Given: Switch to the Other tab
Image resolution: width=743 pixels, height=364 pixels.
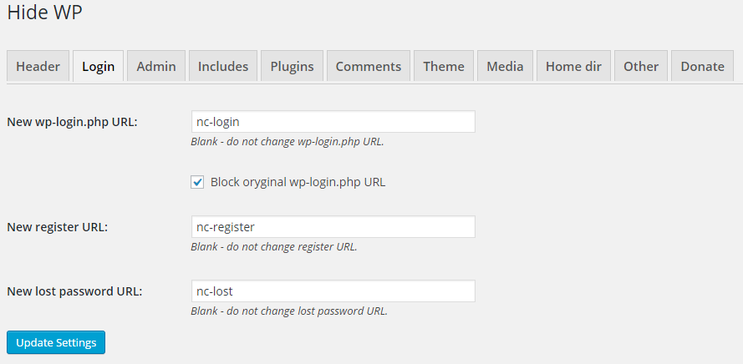Looking at the screenshot, I should [x=641, y=66].
